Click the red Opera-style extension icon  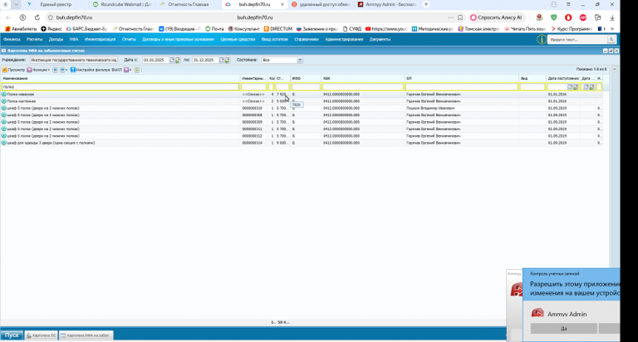pyautogui.click(x=568, y=17)
